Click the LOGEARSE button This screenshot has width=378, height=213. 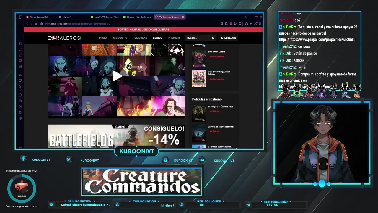click(228, 38)
